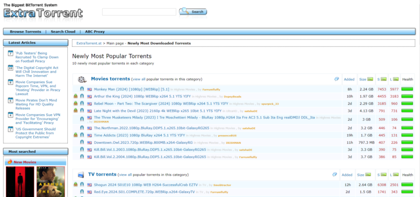Open uploader Farrumfluffy profile on Monkey Man row
This screenshot has width=420, height=197.
point(211,90)
